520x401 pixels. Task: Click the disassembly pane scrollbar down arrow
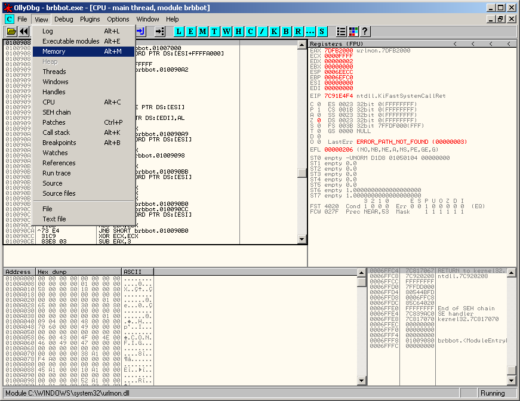point(302,240)
